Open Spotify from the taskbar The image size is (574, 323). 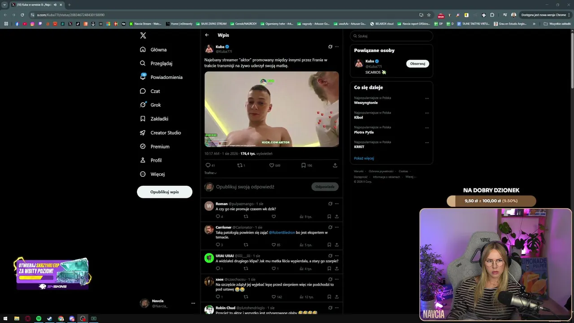click(39, 319)
